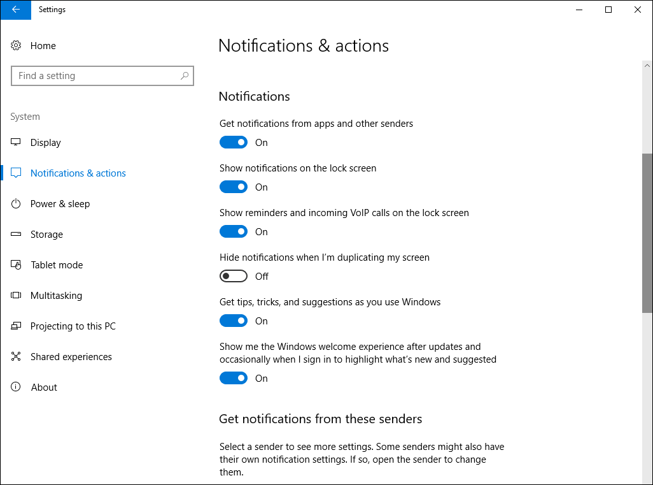Click the Tablet mode icon
Screen dimensions: 653x485
(x=17, y=265)
